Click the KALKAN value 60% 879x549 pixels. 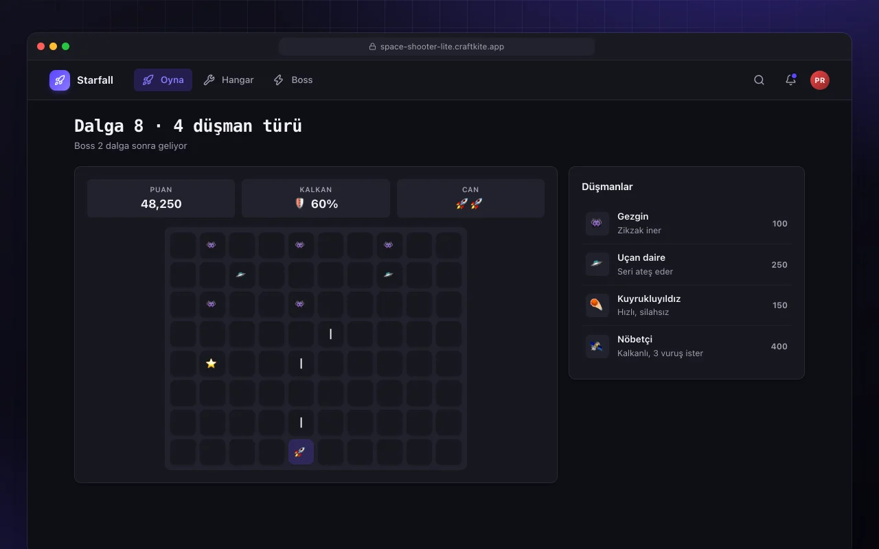[325, 204]
